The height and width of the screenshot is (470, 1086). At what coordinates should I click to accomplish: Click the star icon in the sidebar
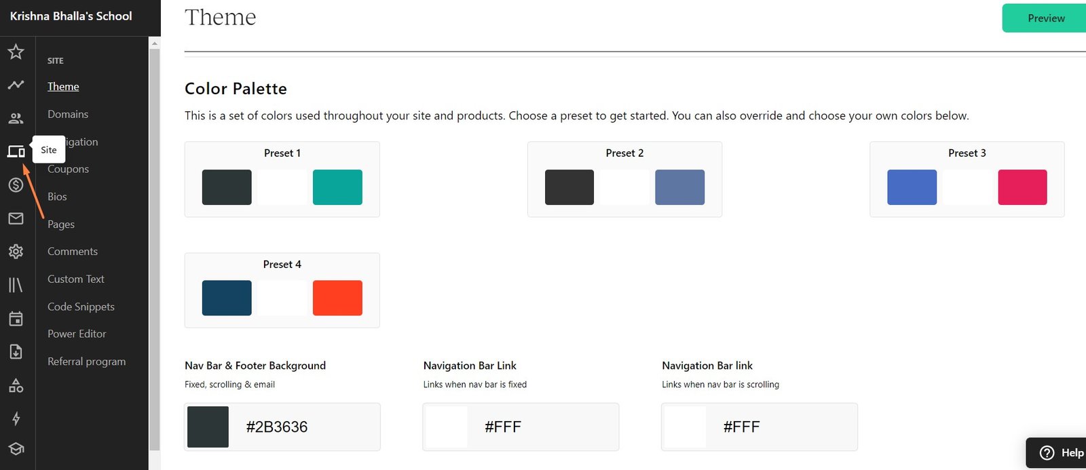(16, 52)
